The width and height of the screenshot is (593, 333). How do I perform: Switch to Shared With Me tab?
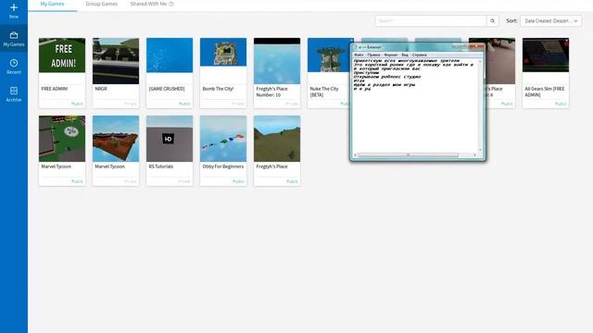(x=148, y=4)
